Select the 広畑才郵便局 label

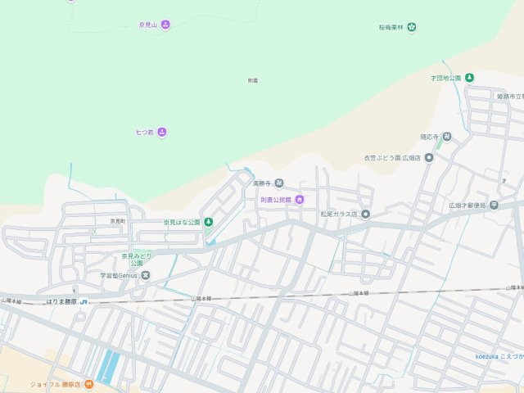coord(468,206)
